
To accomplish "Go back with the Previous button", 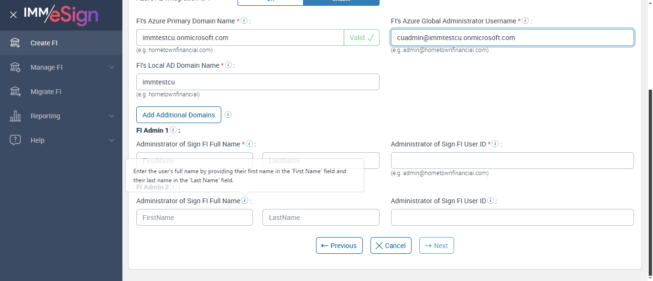I will coord(339,246).
